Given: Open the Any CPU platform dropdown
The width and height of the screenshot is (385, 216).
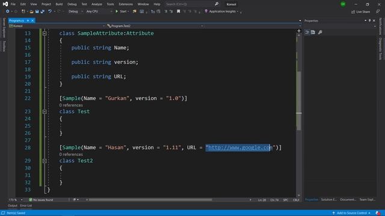Looking at the screenshot, I should 99,11.
